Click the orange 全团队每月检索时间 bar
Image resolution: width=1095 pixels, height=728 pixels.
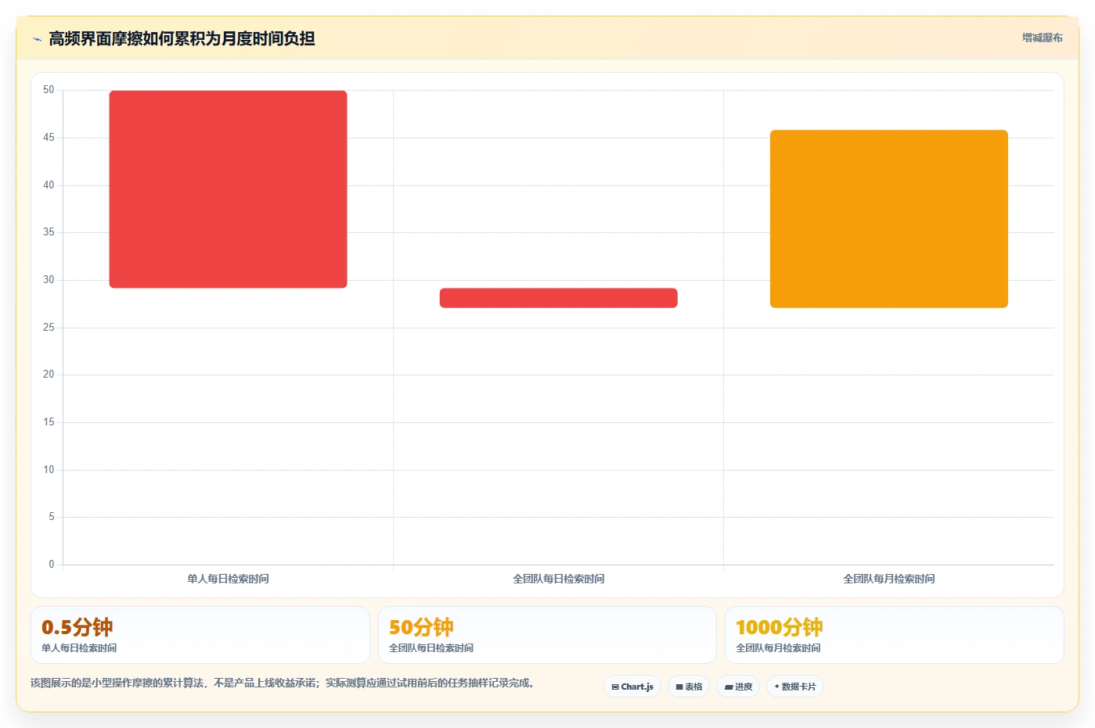[888, 219]
